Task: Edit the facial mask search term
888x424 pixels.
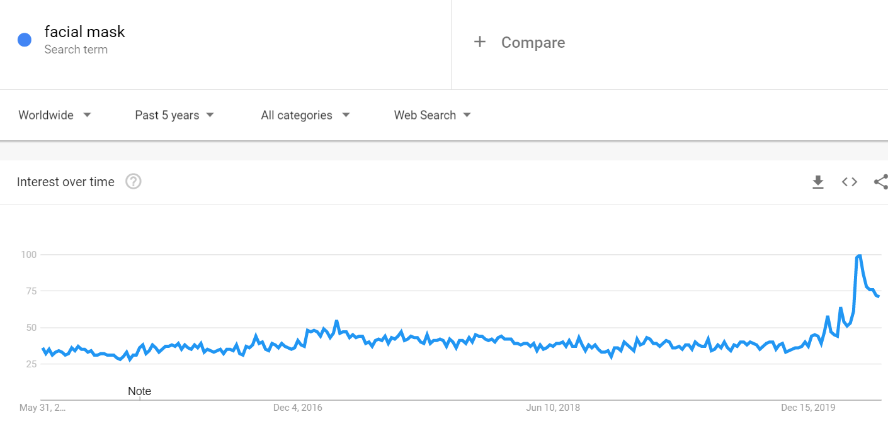Action: coord(84,31)
